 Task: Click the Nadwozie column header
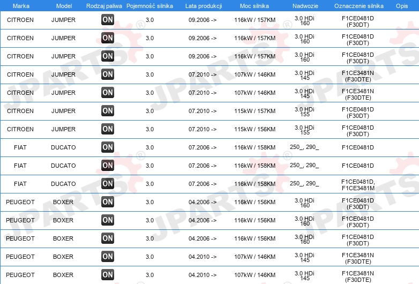pyautogui.click(x=304, y=6)
